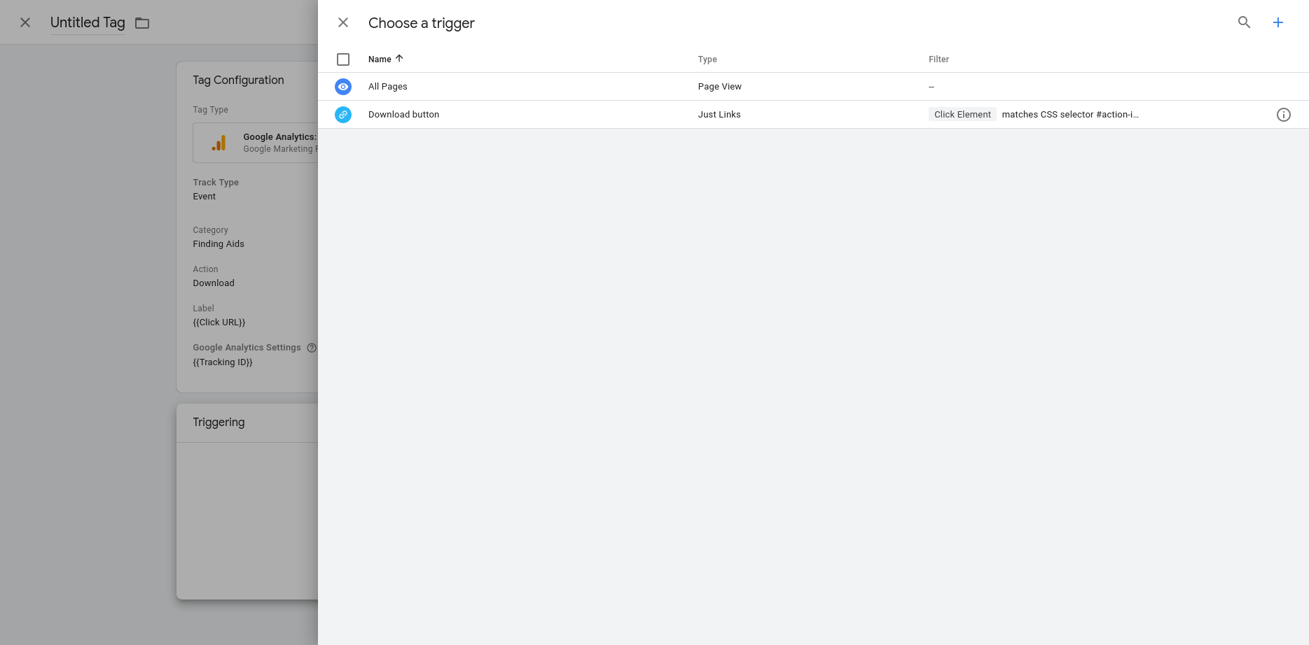Select the All Pages trigger
1309x645 pixels.
click(x=388, y=87)
